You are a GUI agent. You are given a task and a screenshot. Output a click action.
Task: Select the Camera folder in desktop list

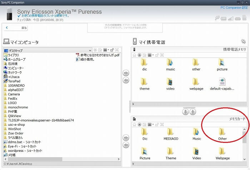pos(14,94)
